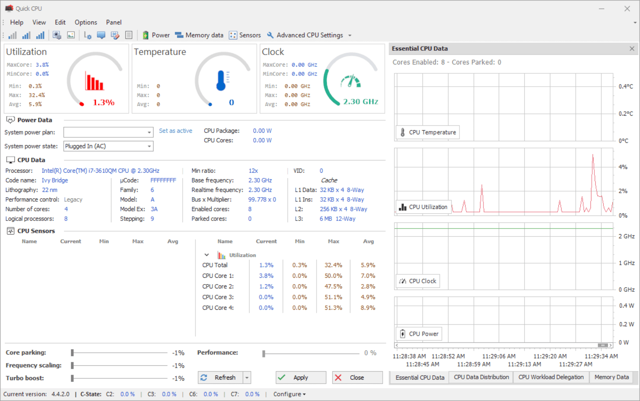Screen dimensions: 640x401
Task: Click the Core parking slider
Action: click(x=119, y=353)
